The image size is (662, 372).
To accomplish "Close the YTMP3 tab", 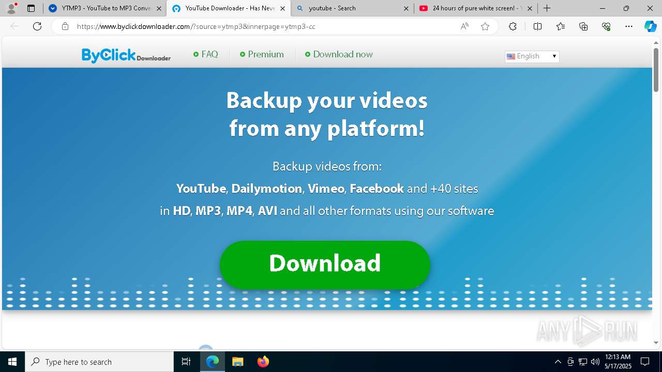I will click(159, 8).
